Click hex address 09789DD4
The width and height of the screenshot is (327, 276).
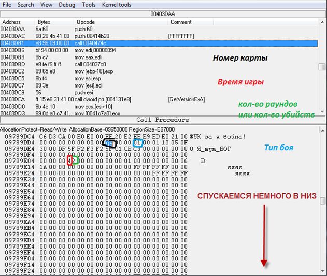pos(20,143)
